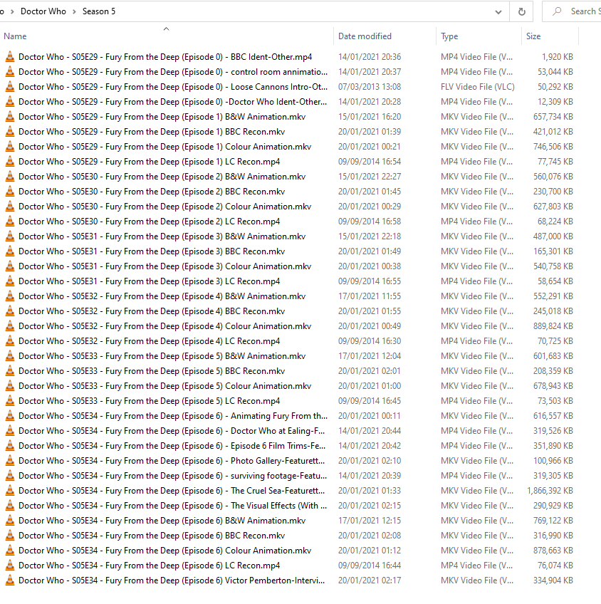Click the date 07/03/2013 13:08
Image resolution: width=601 pixels, height=604 pixels.
pos(370,87)
